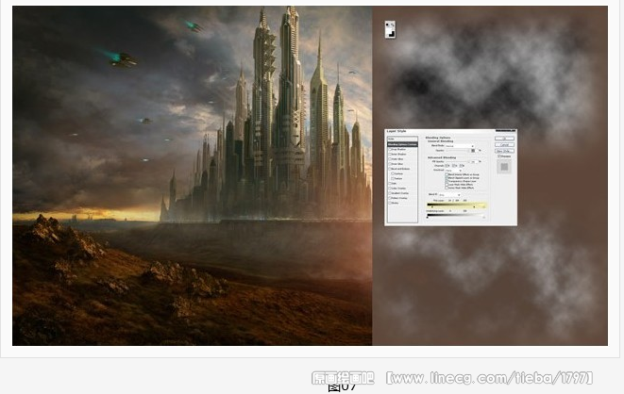Open the Stroke settings row

tap(402, 203)
